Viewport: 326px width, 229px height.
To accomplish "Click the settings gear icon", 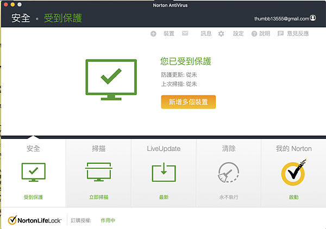I will click(x=221, y=34).
